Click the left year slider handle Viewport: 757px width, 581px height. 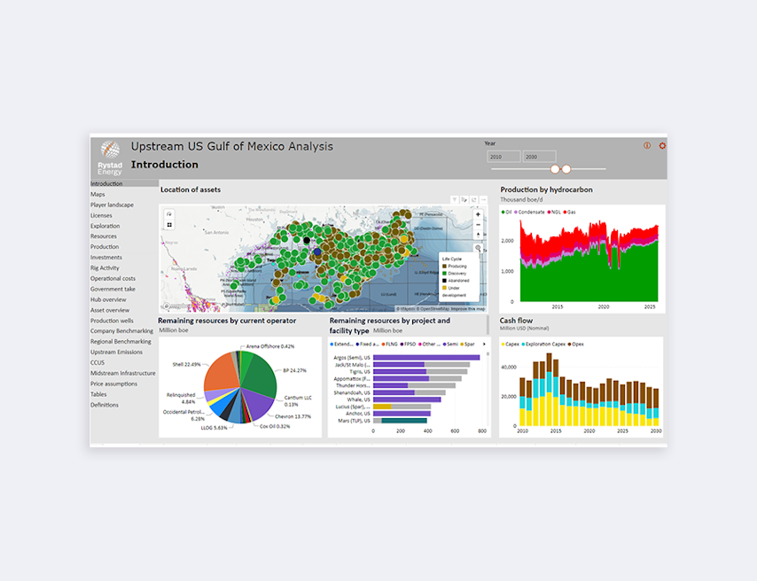pos(555,169)
